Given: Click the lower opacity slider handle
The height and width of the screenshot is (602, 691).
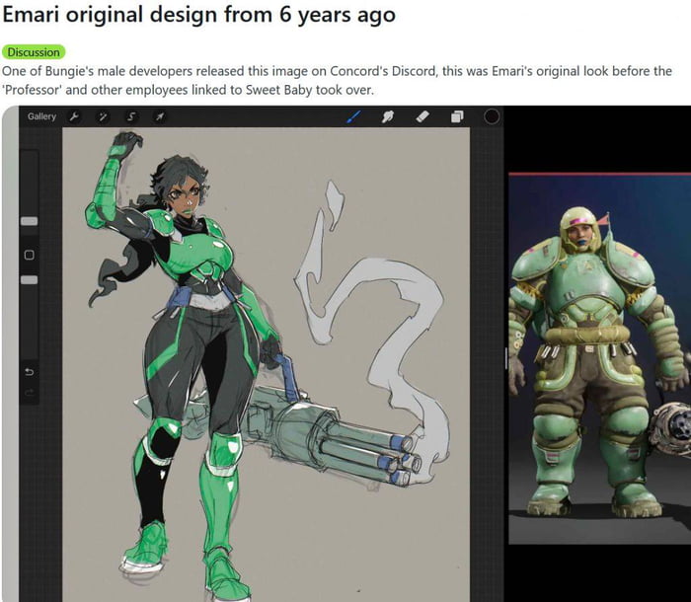Looking at the screenshot, I should tap(29, 280).
